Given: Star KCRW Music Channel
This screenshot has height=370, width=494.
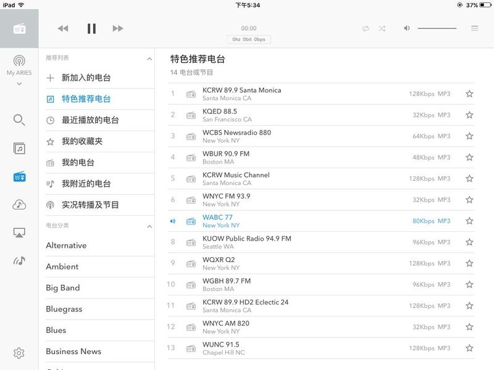Looking at the screenshot, I should click(469, 179).
